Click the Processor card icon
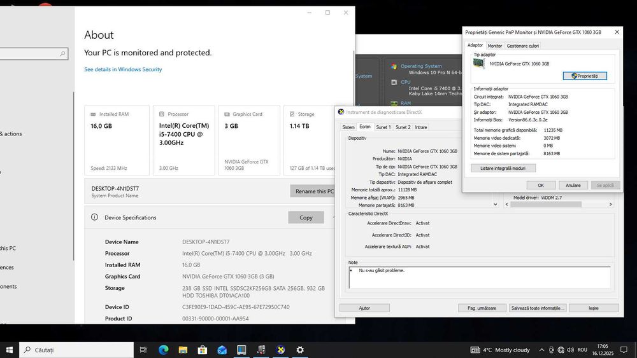This screenshot has height=358, width=637. [162, 114]
